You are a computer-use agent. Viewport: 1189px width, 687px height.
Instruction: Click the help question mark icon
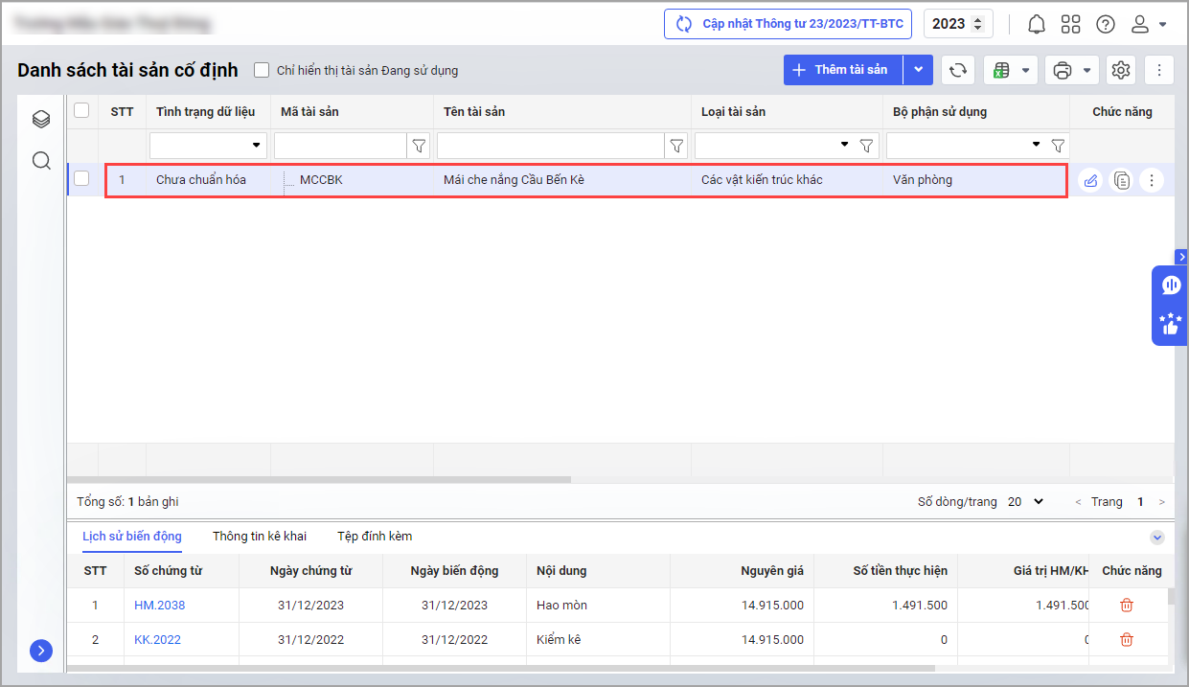click(1106, 24)
